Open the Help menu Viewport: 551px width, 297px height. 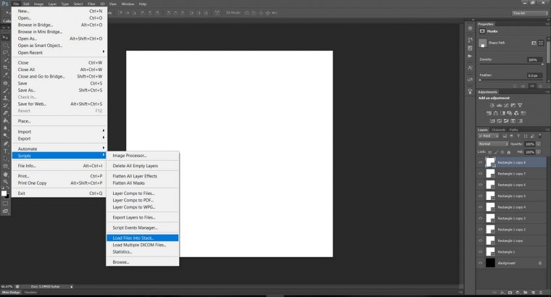tap(142, 4)
